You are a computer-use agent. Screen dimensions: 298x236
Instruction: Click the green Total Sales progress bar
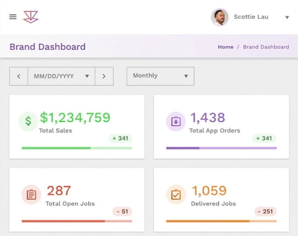pyautogui.click(x=77, y=148)
